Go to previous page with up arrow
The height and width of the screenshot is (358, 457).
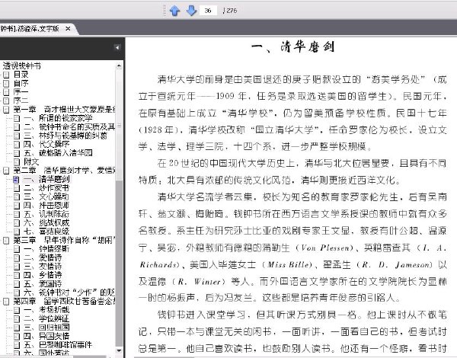pos(174,11)
